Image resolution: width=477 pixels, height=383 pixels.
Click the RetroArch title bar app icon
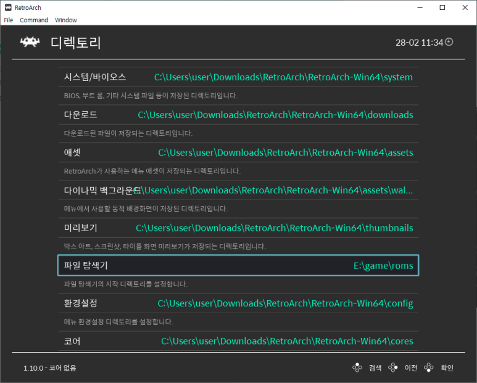pos(8,7)
